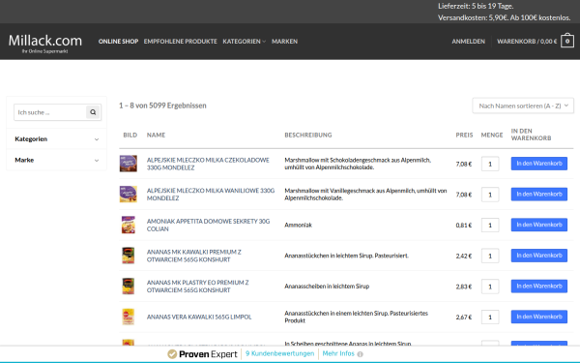Click the Mehr Infos link
The height and width of the screenshot is (363, 580).
pyautogui.click(x=338, y=353)
